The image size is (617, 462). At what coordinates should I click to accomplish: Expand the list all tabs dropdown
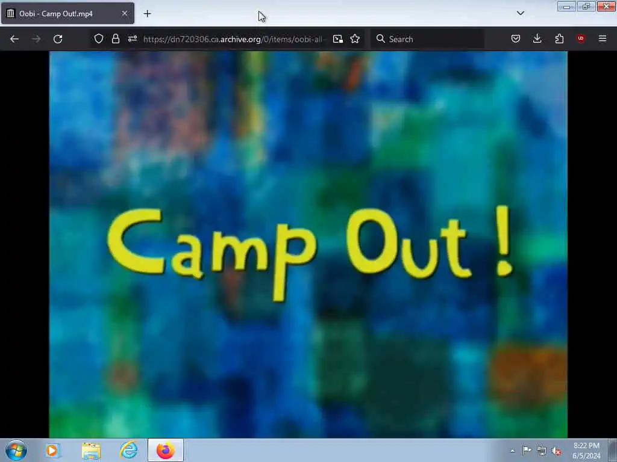click(x=520, y=13)
